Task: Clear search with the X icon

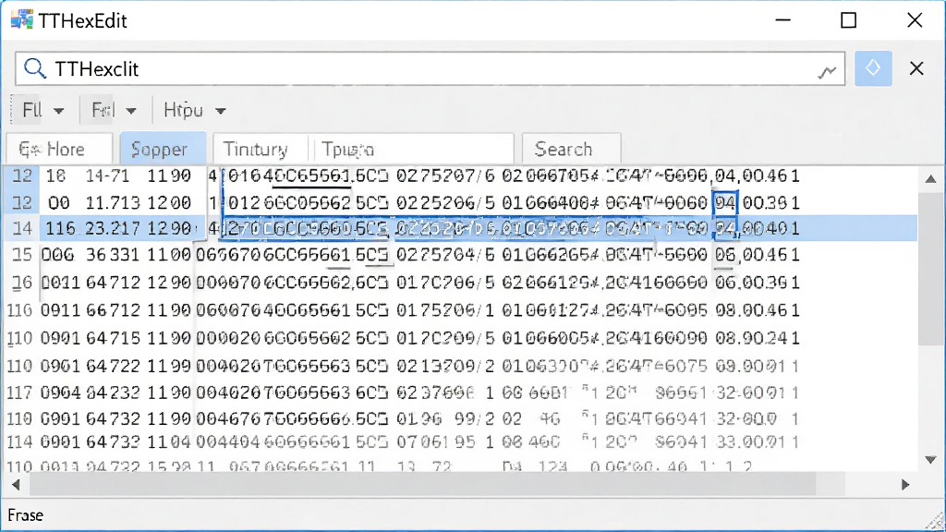Action: tap(916, 68)
